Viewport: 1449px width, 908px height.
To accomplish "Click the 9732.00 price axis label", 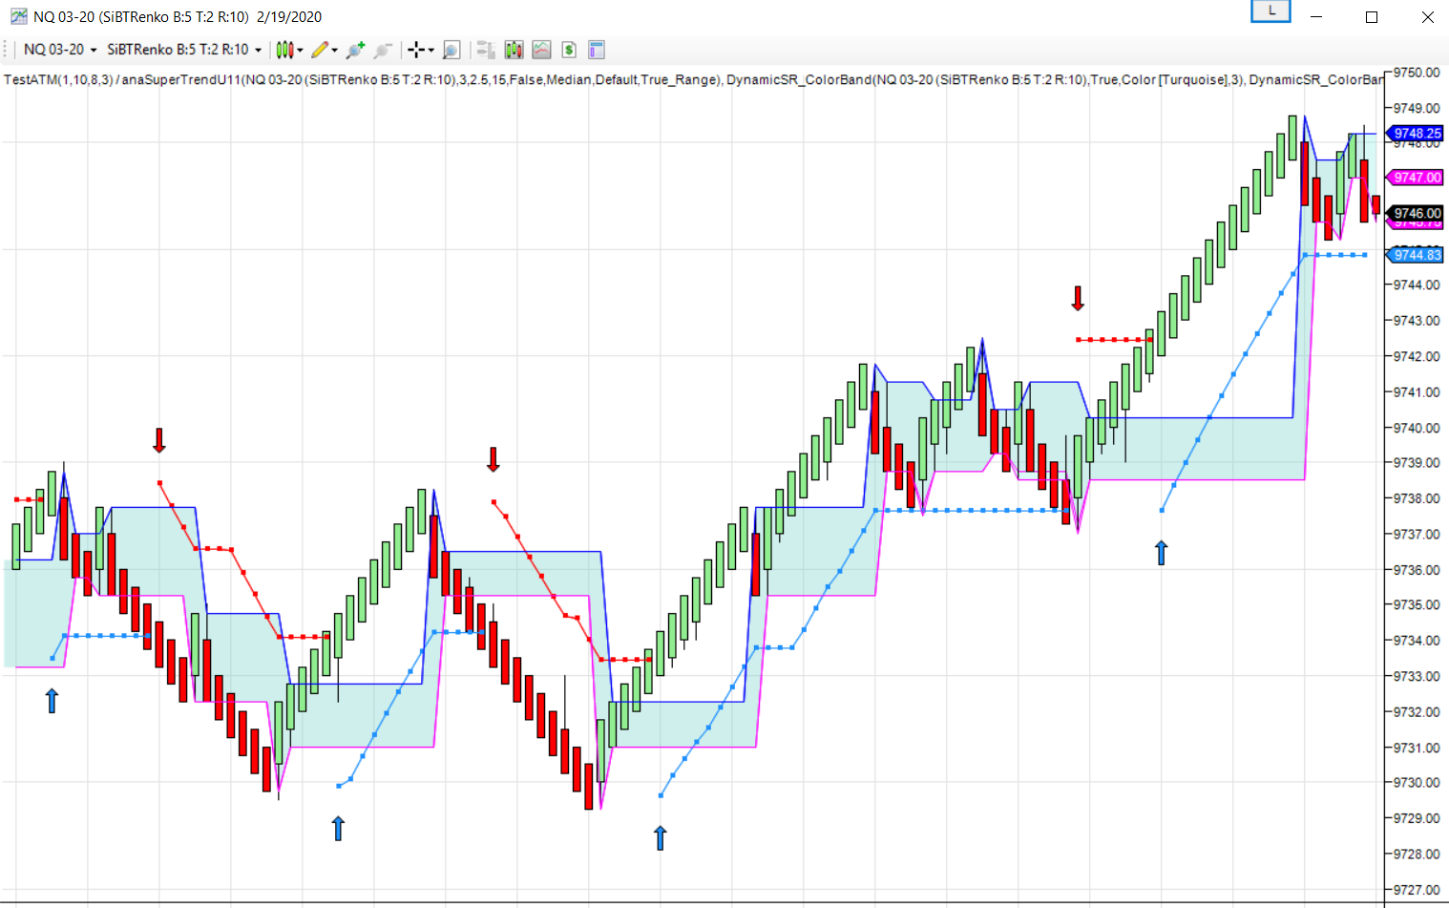I will [x=1417, y=712].
